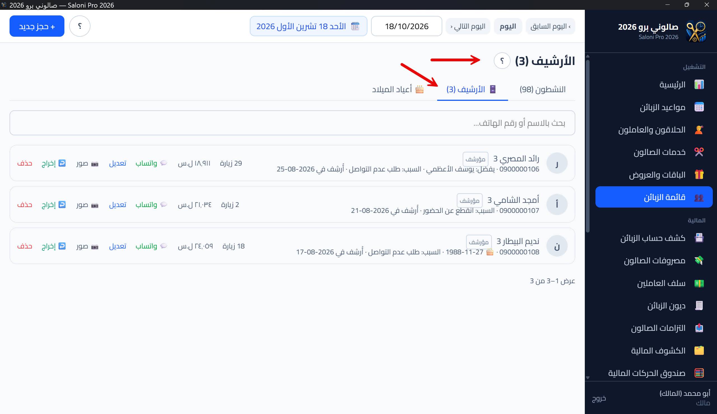
Task: Open أعياد الميلاد birthdays tab
Action: pos(398,89)
